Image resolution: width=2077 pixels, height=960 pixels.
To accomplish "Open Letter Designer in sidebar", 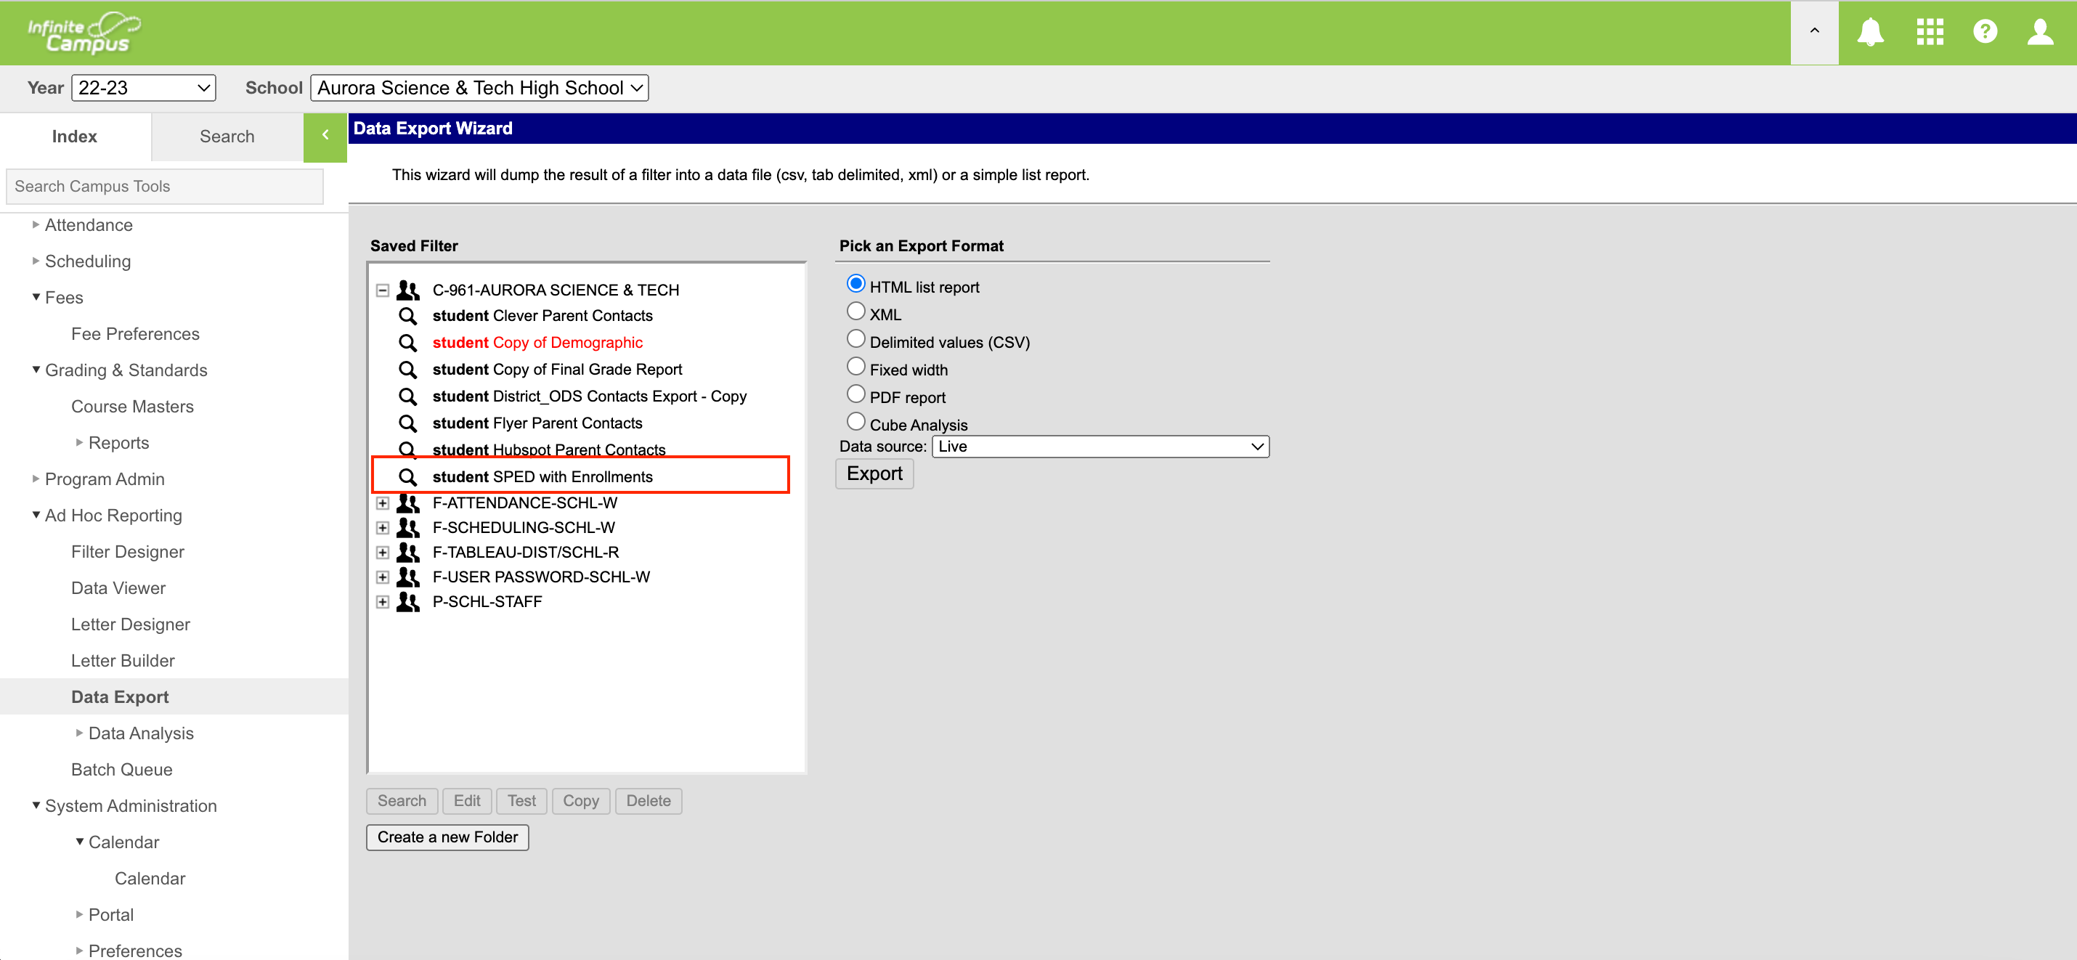I will click(131, 625).
